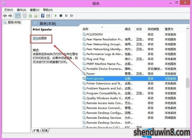
Task: Click the gear icon beside Power
Action: pyautogui.click(x=84, y=74)
